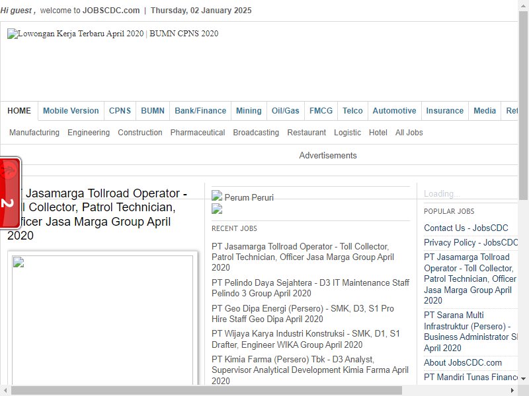Open About JobsCDC.com link

coord(463,362)
